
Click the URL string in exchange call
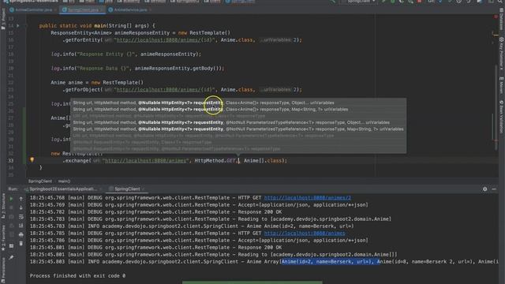pyautogui.click(x=145, y=160)
